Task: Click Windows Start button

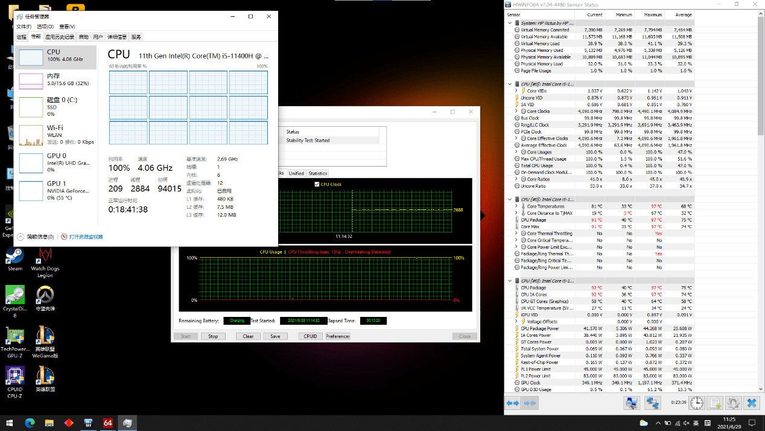Action: 10,423
